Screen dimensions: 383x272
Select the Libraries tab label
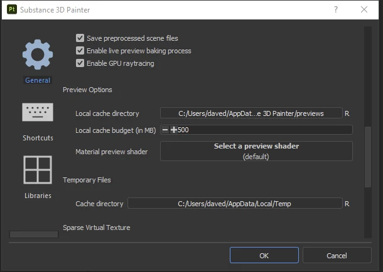(x=38, y=196)
